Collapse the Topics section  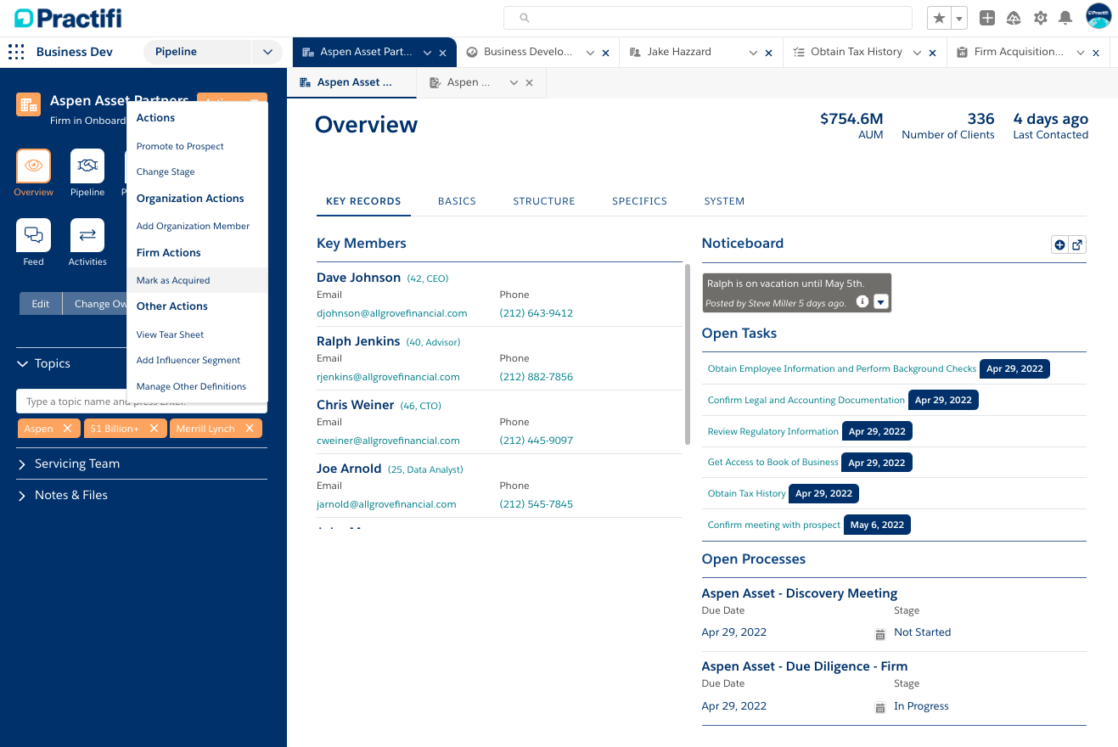coord(23,363)
